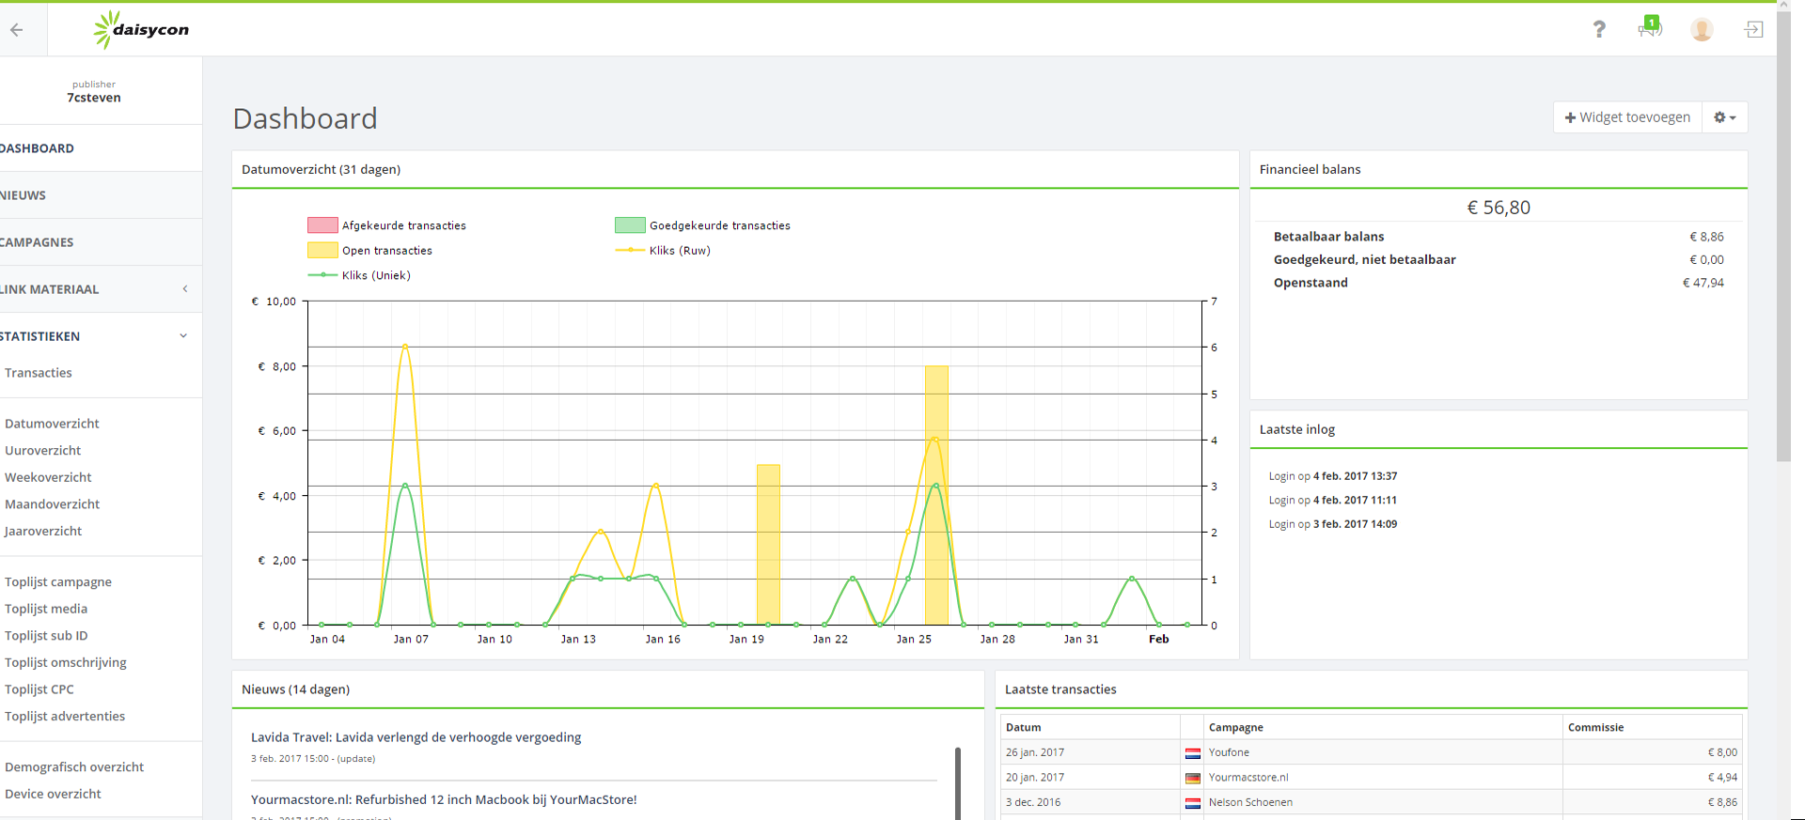Collapse Statistieken sidebar chevron

(x=183, y=336)
